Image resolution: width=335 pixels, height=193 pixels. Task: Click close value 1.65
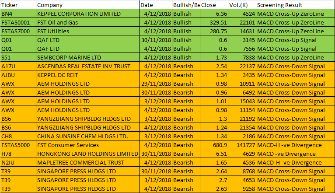click(x=214, y=163)
